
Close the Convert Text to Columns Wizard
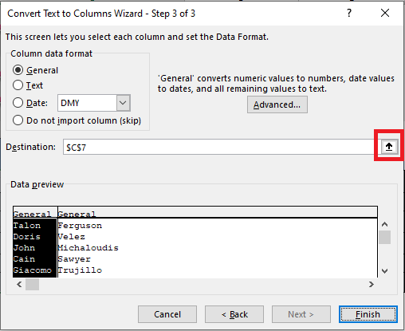[x=385, y=13]
